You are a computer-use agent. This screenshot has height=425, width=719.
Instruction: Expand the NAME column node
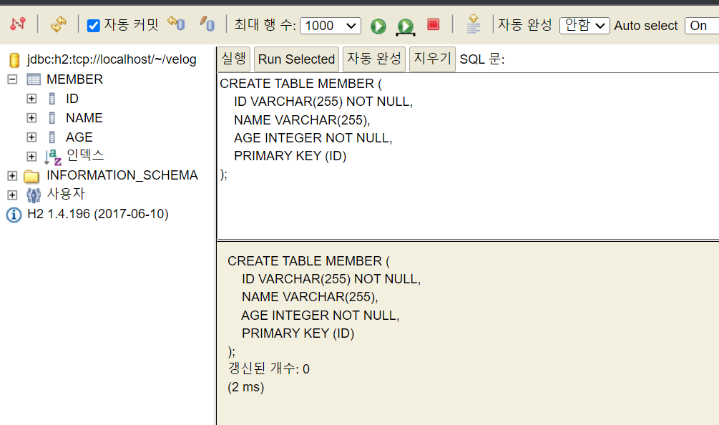pos(31,118)
